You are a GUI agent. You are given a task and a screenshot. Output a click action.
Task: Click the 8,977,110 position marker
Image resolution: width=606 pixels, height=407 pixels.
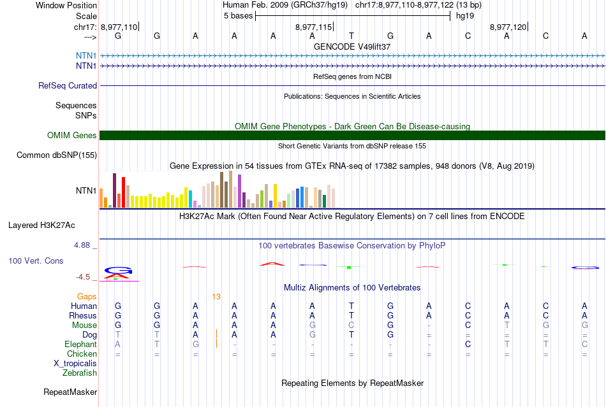click(119, 27)
